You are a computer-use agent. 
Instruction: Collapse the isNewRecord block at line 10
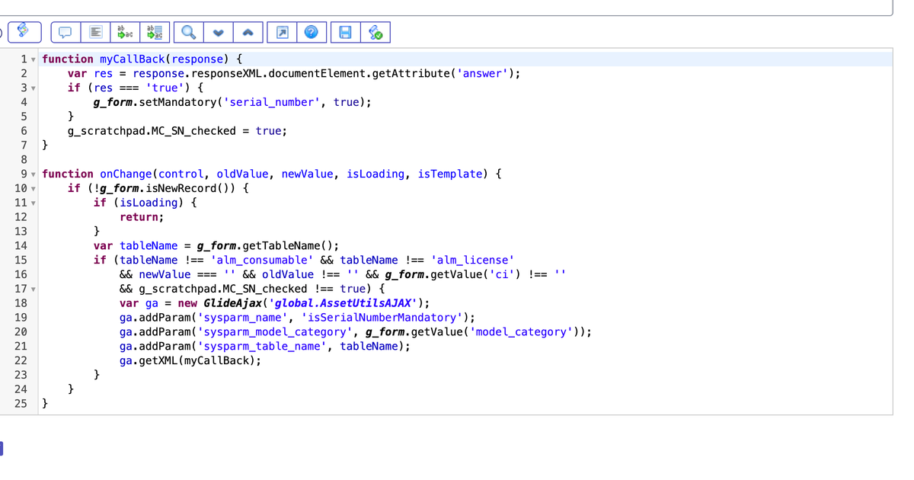click(35, 189)
